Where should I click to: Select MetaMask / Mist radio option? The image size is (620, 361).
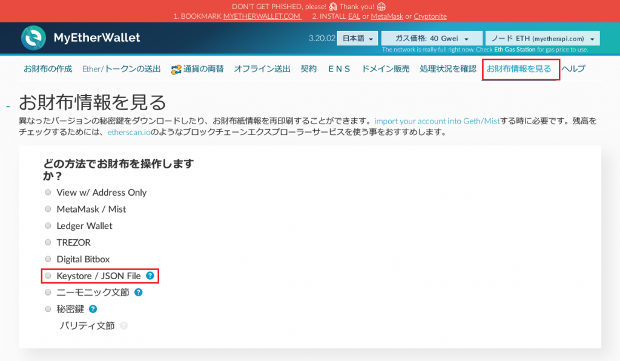[x=48, y=209]
